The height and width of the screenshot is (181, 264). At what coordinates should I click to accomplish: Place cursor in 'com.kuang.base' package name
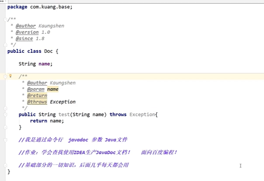click(x=50, y=7)
